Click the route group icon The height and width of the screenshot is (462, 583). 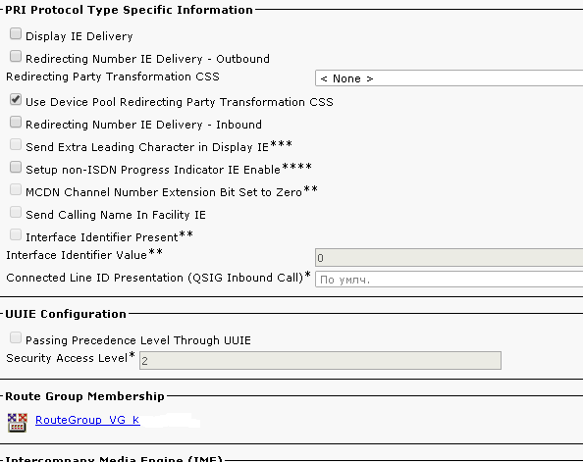tap(18, 423)
